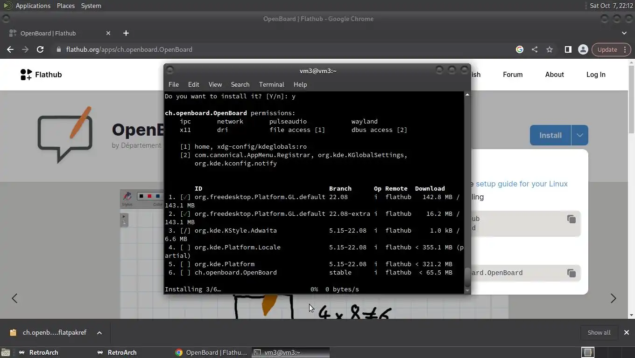Open the flatpakref download options chevron
Image resolution: width=635 pixels, height=358 pixels.
pos(99,332)
